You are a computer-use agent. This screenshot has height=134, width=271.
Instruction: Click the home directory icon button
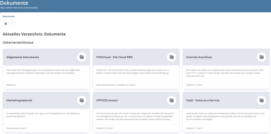pyautogui.click(x=6, y=24)
